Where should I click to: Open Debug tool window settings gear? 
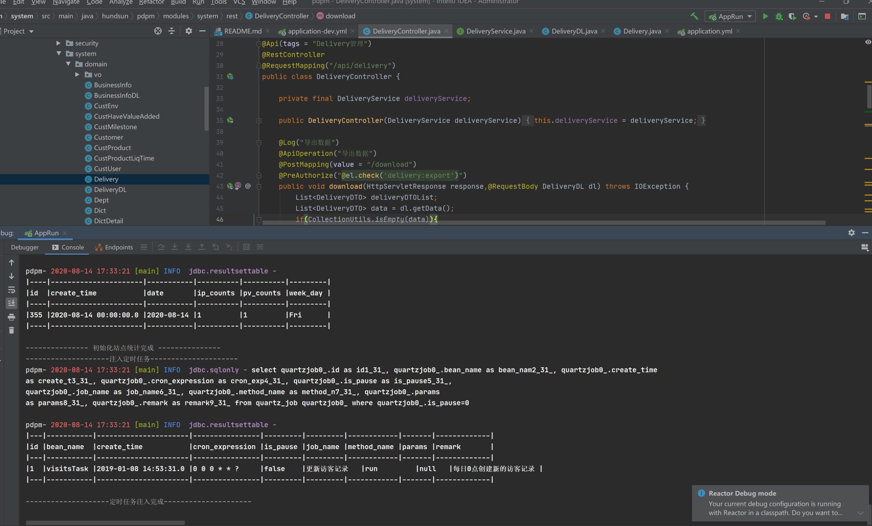[x=852, y=233]
